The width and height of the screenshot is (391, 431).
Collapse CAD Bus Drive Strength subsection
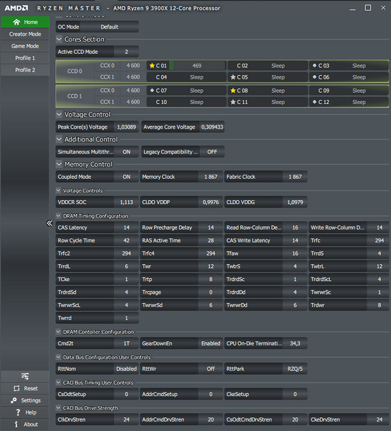(58, 408)
